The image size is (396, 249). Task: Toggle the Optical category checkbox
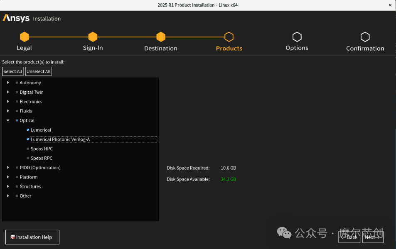(x=17, y=120)
